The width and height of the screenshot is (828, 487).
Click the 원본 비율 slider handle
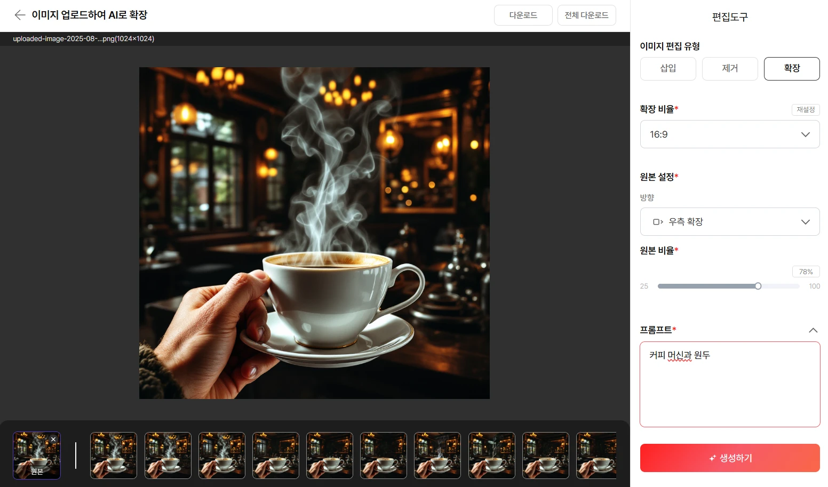(x=758, y=286)
